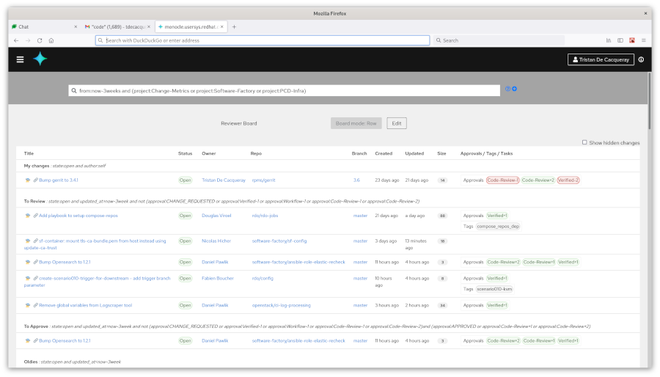Open owner Nicolas Hicher
Image resolution: width=660 pixels, height=377 pixels.
click(216, 241)
